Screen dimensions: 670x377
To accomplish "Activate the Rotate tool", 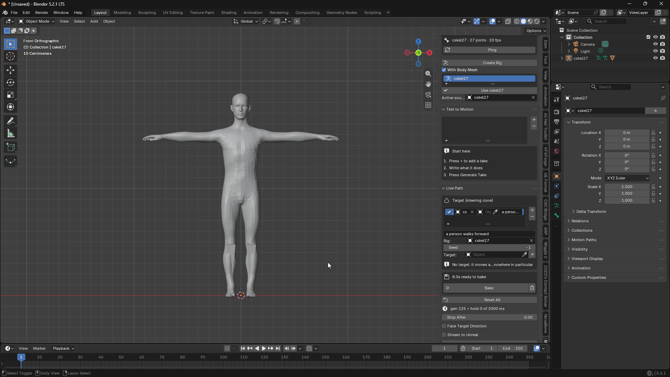I will pyautogui.click(x=10, y=83).
